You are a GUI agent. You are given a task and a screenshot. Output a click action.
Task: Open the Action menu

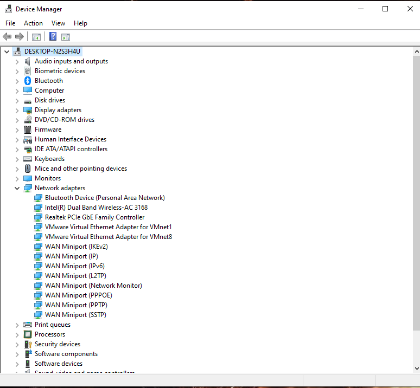(33, 23)
